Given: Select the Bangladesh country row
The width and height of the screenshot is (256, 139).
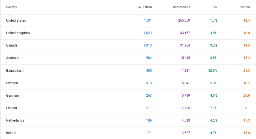Looking at the screenshot, I should tap(15, 71).
